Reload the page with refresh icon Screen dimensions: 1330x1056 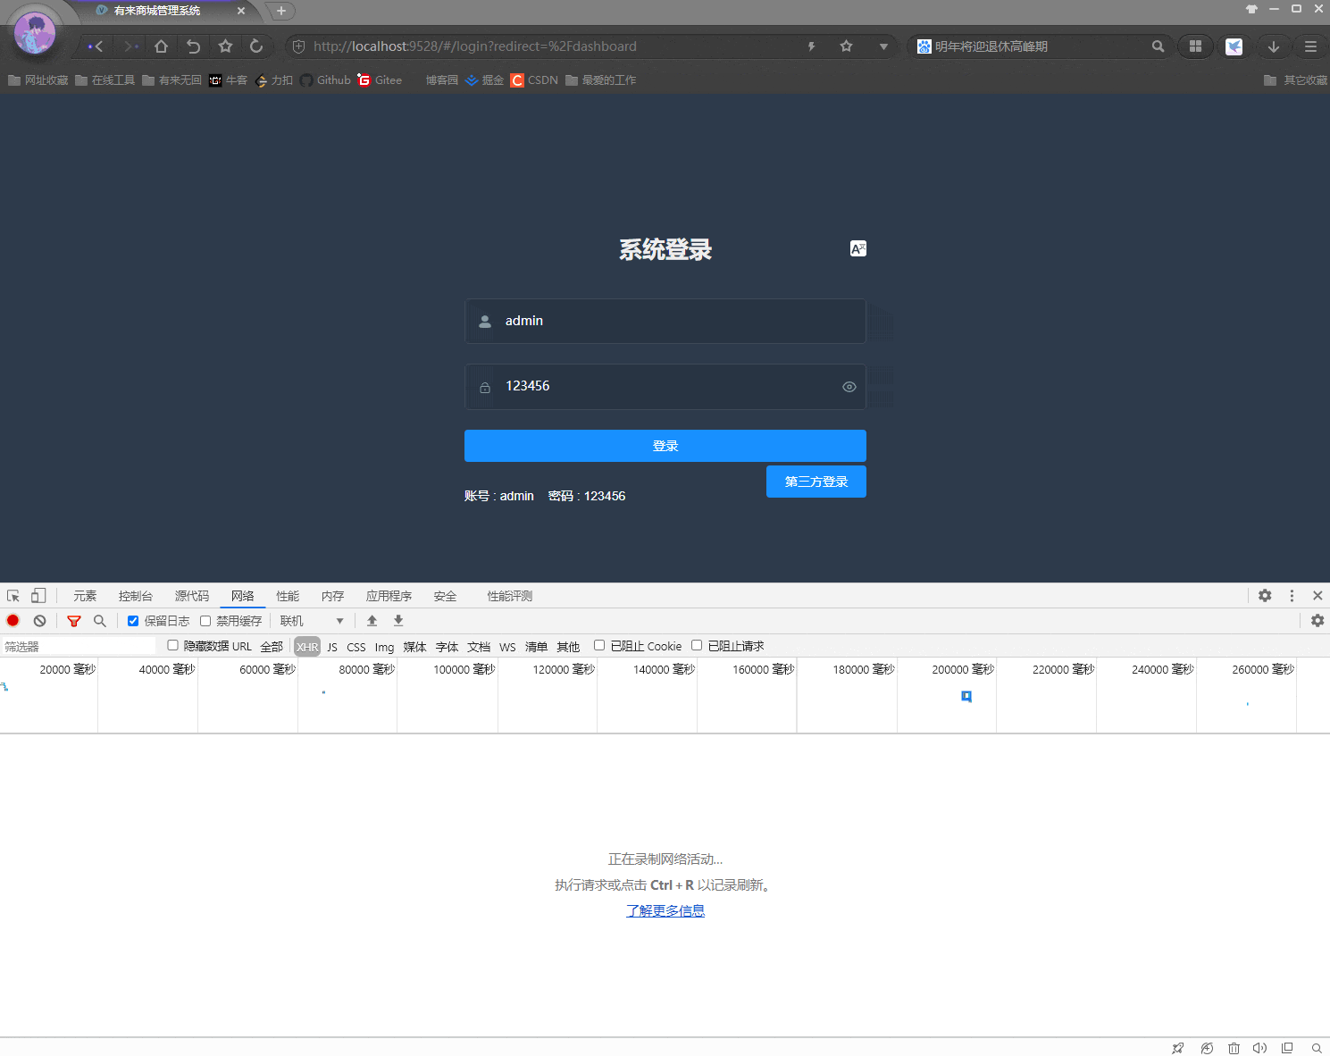256,46
